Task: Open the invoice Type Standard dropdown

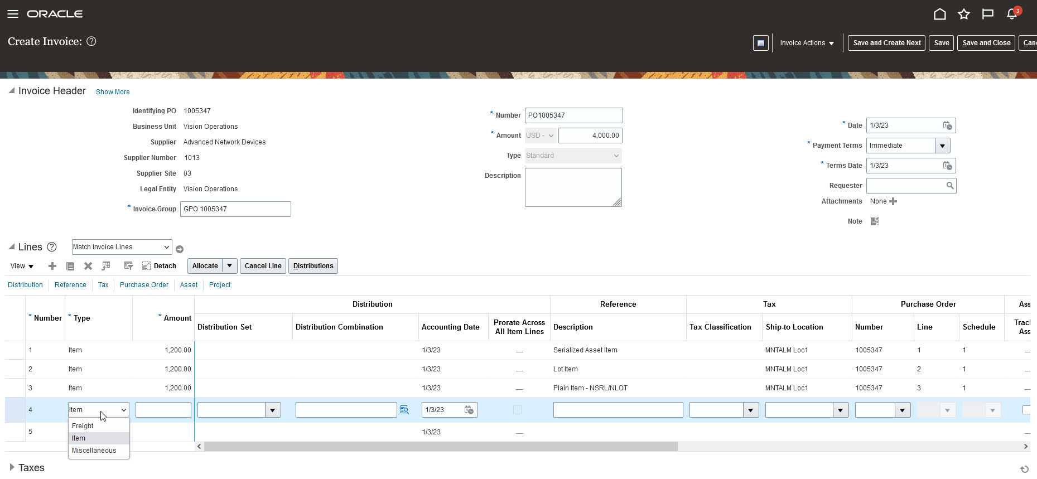Action: pos(573,156)
